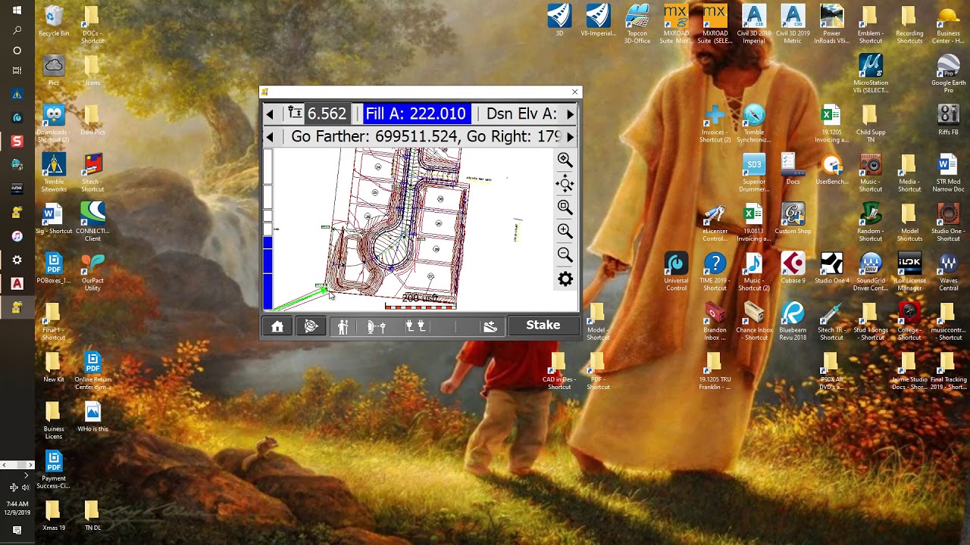
Task: Open Windows search from the taskbar
Action: pos(17,30)
